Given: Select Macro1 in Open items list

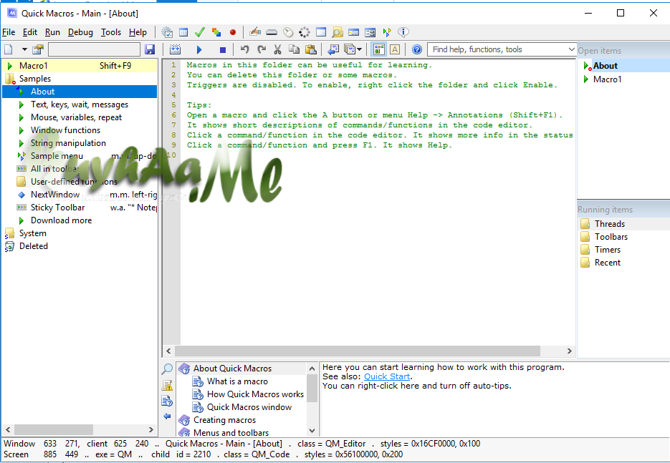Looking at the screenshot, I should click(607, 79).
